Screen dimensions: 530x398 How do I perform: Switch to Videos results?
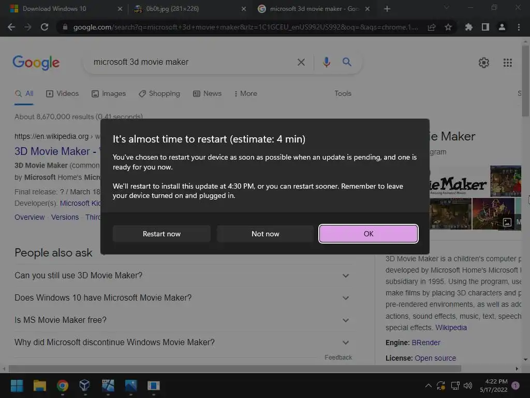(x=62, y=93)
